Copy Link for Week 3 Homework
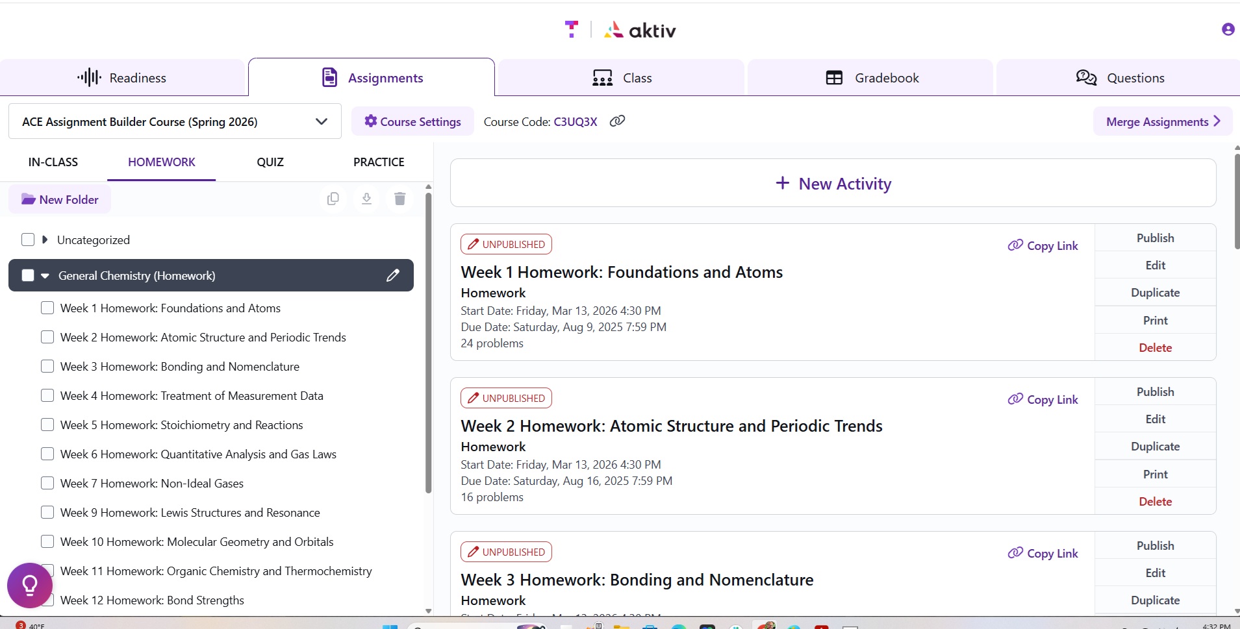The width and height of the screenshot is (1240, 629). click(x=1043, y=553)
